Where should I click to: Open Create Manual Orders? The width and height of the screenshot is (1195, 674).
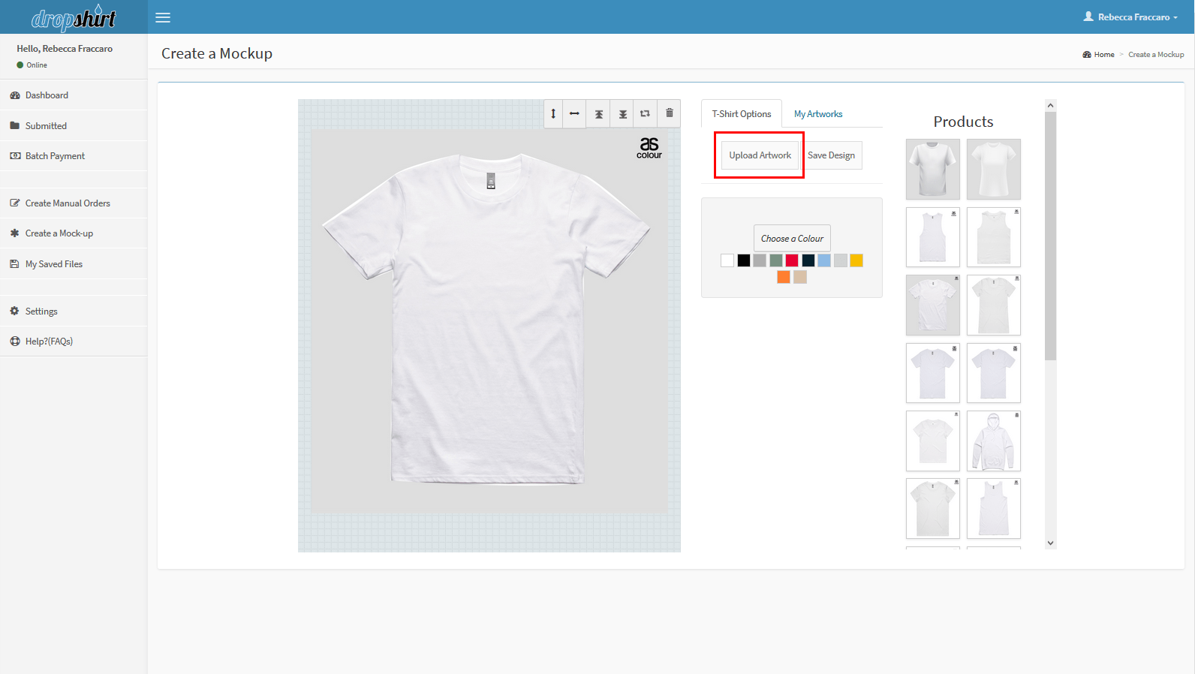(74, 203)
